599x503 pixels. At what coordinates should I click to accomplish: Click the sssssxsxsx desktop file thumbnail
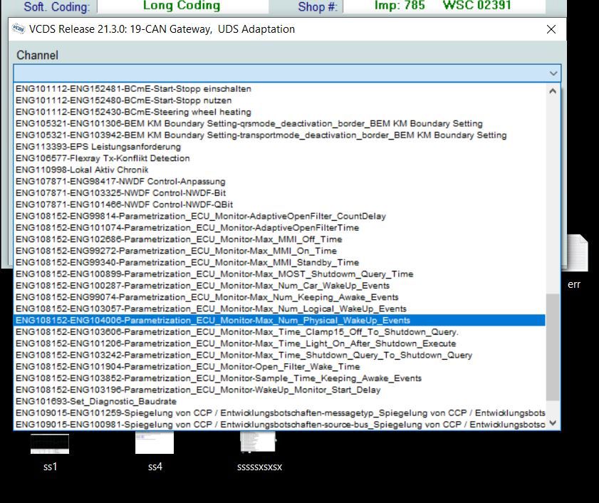[259, 442]
